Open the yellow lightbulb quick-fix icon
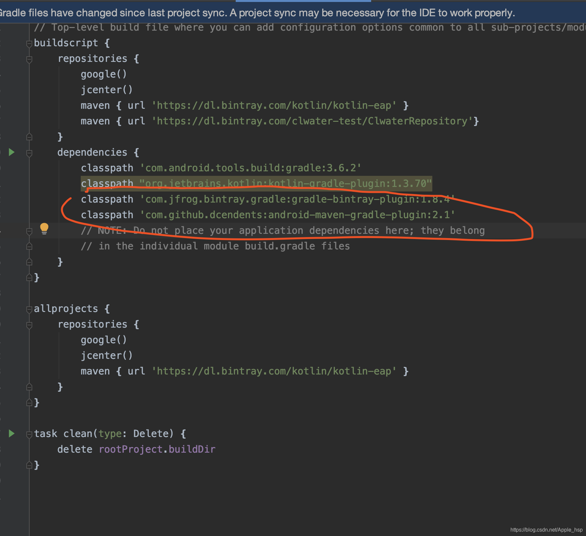The height and width of the screenshot is (536, 586). [x=44, y=229]
